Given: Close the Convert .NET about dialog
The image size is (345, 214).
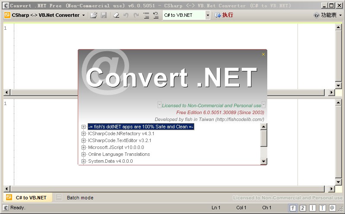Looking at the screenshot, I should (263, 54).
